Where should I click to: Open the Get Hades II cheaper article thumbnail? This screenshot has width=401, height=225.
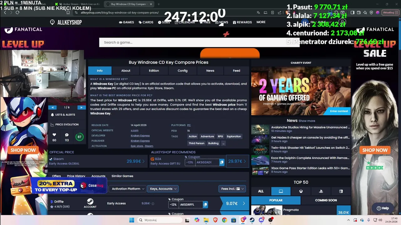(x=260, y=139)
